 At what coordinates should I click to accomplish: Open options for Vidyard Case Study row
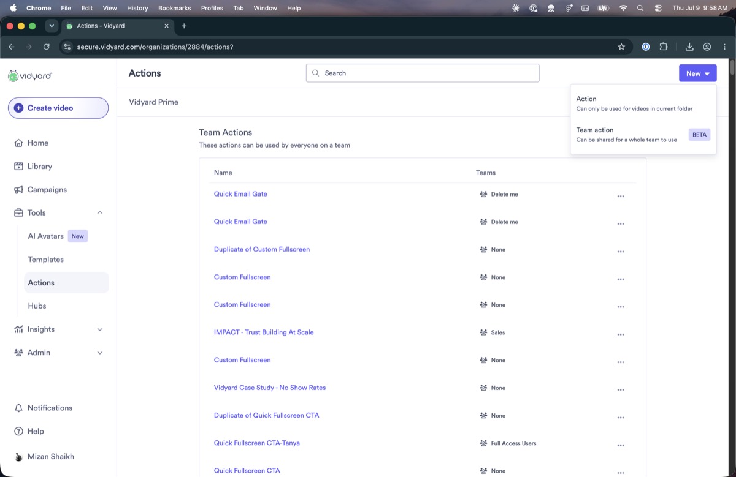pyautogui.click(x=621, y=389)
